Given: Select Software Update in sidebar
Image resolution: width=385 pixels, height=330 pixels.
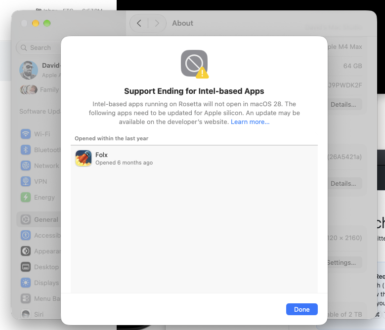Looking at the screenshot, I should tap(40, 111).
